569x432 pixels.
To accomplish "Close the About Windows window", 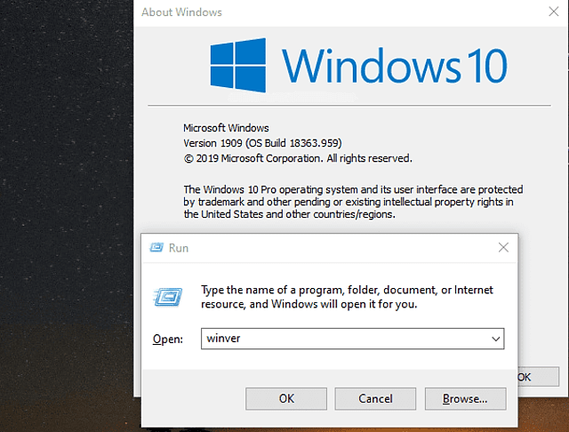I will tap(555, 12).
